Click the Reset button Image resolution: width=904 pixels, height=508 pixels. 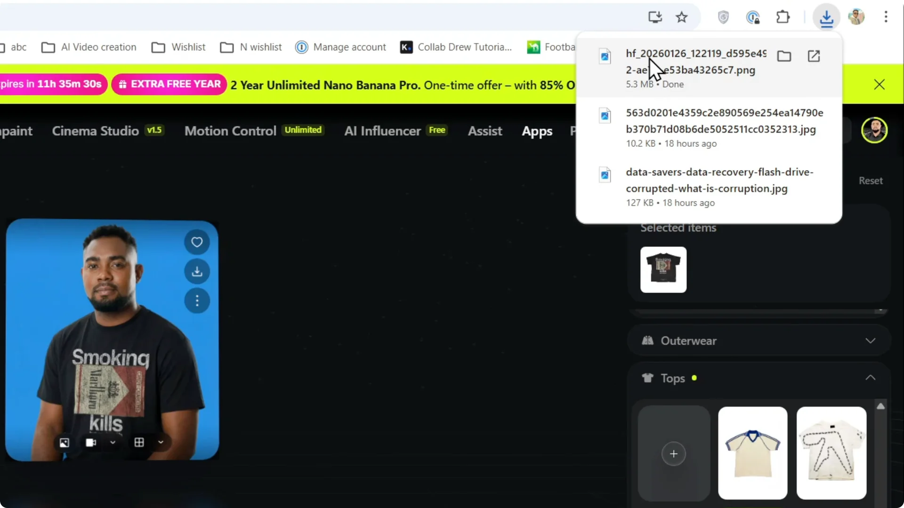(870, 180)
